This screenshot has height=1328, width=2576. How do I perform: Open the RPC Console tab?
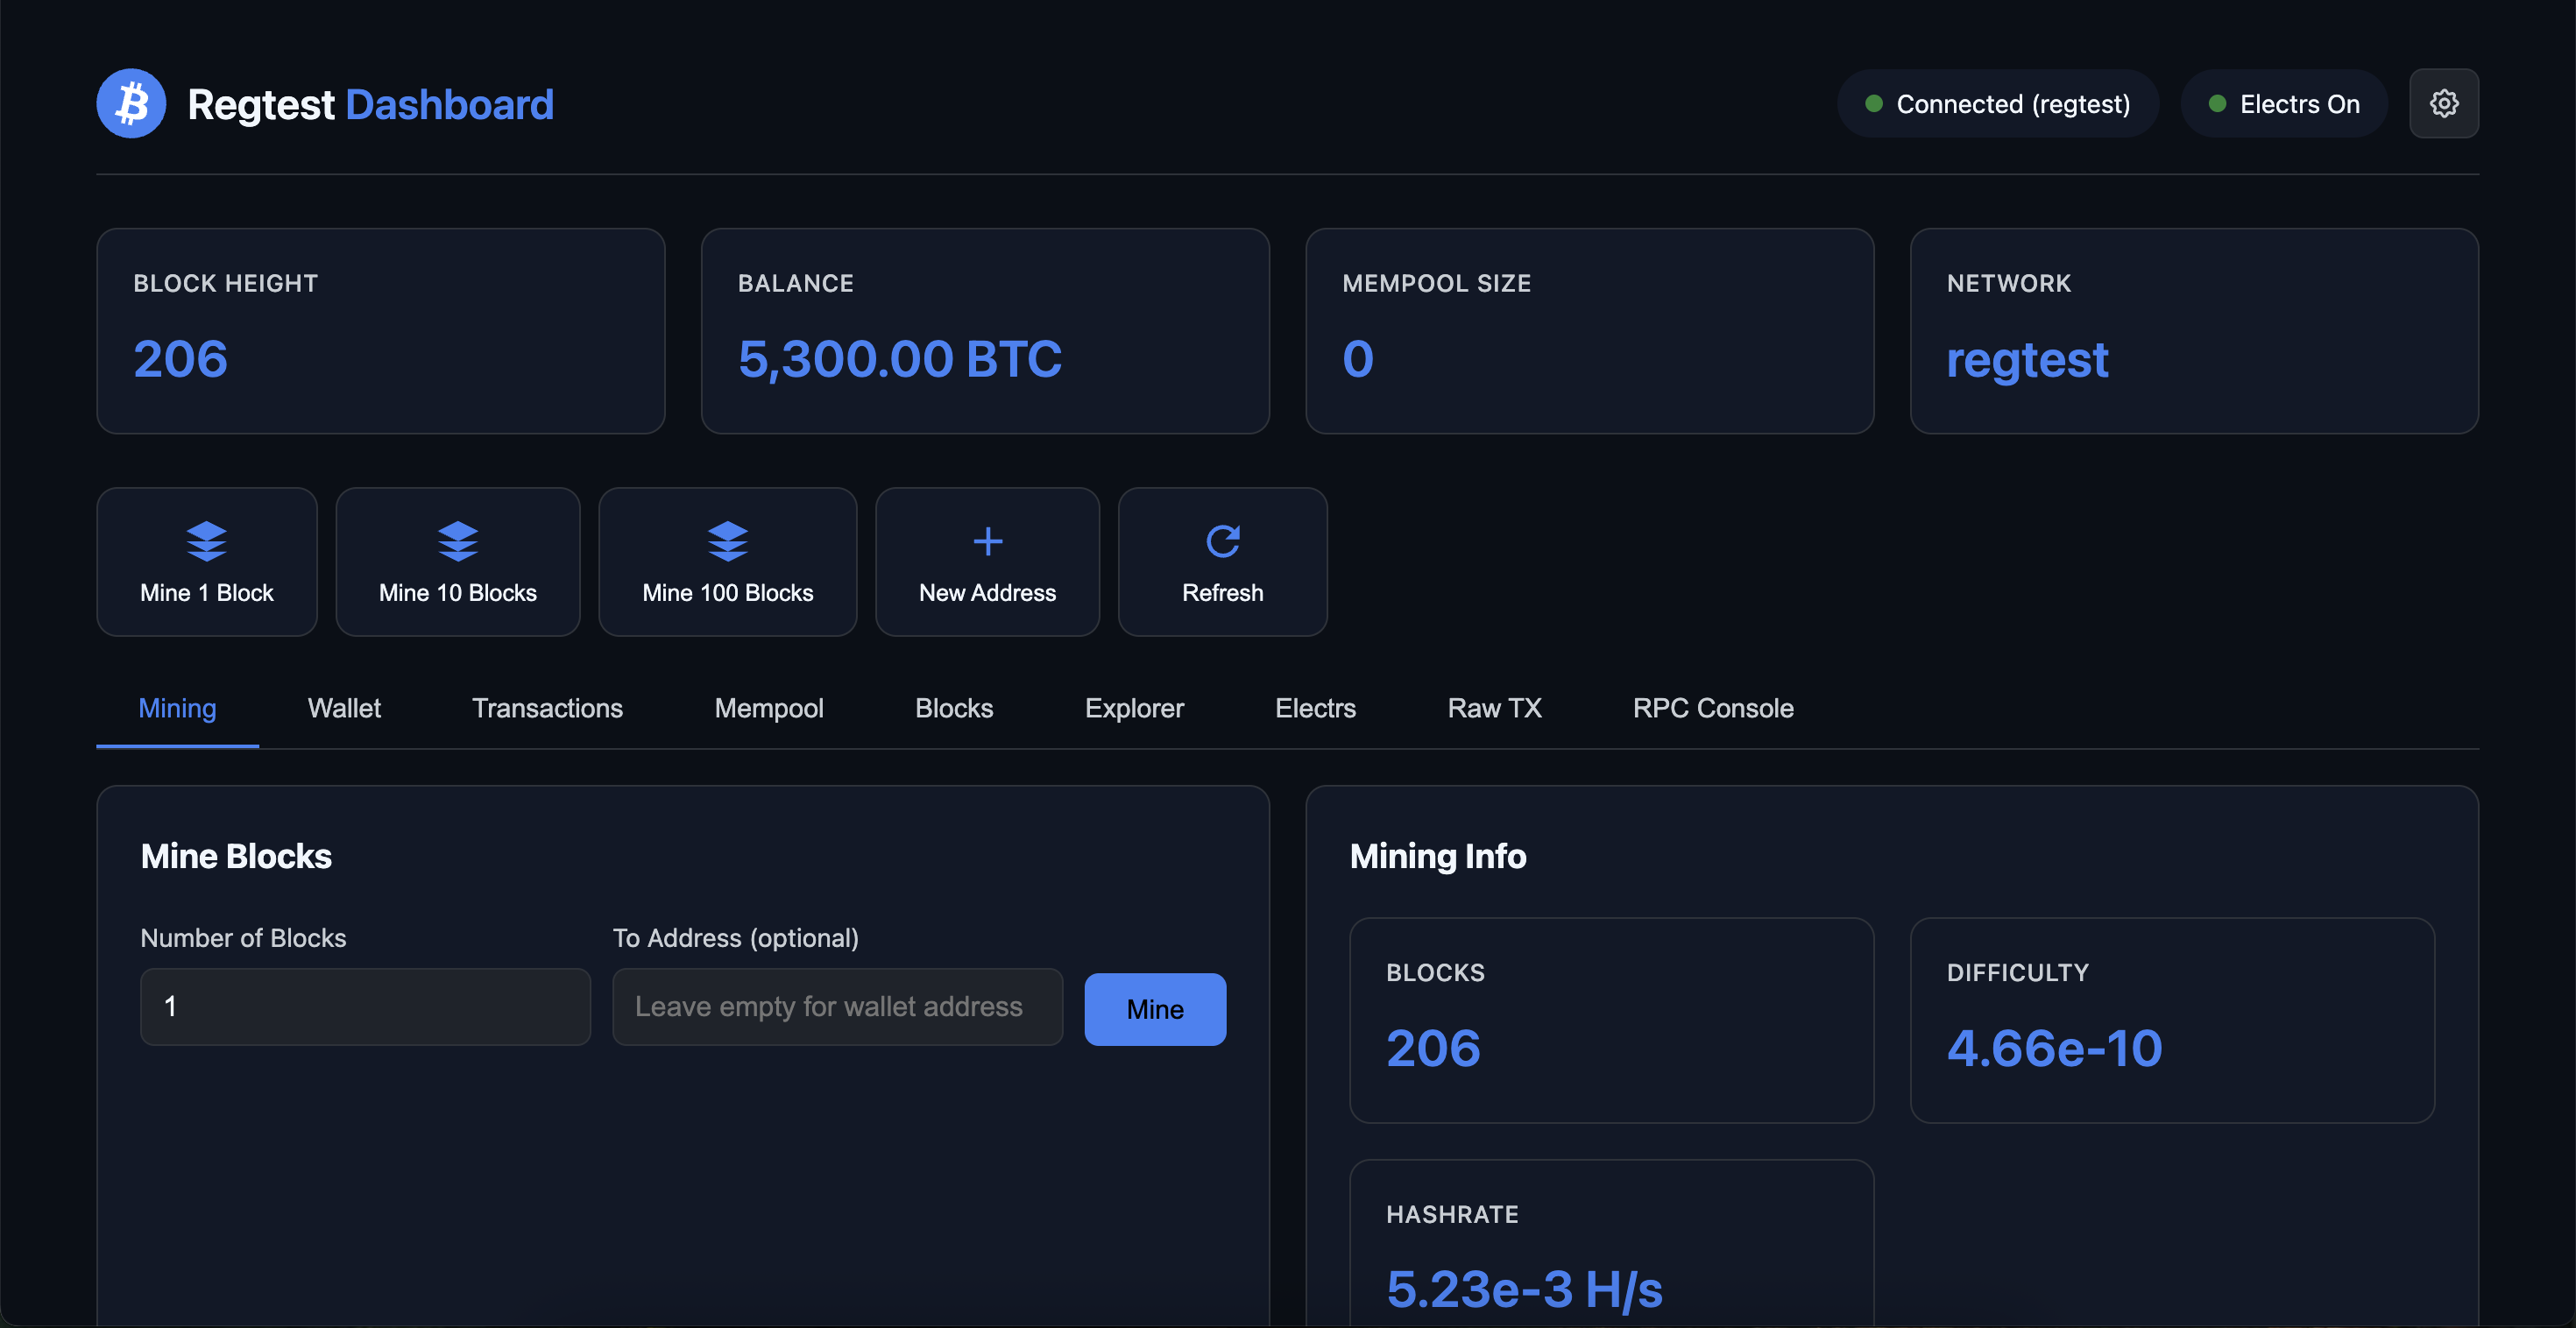tap(1712, 708)
